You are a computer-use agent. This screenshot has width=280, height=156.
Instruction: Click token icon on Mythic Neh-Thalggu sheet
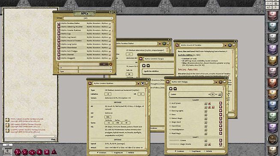point(220,82)
